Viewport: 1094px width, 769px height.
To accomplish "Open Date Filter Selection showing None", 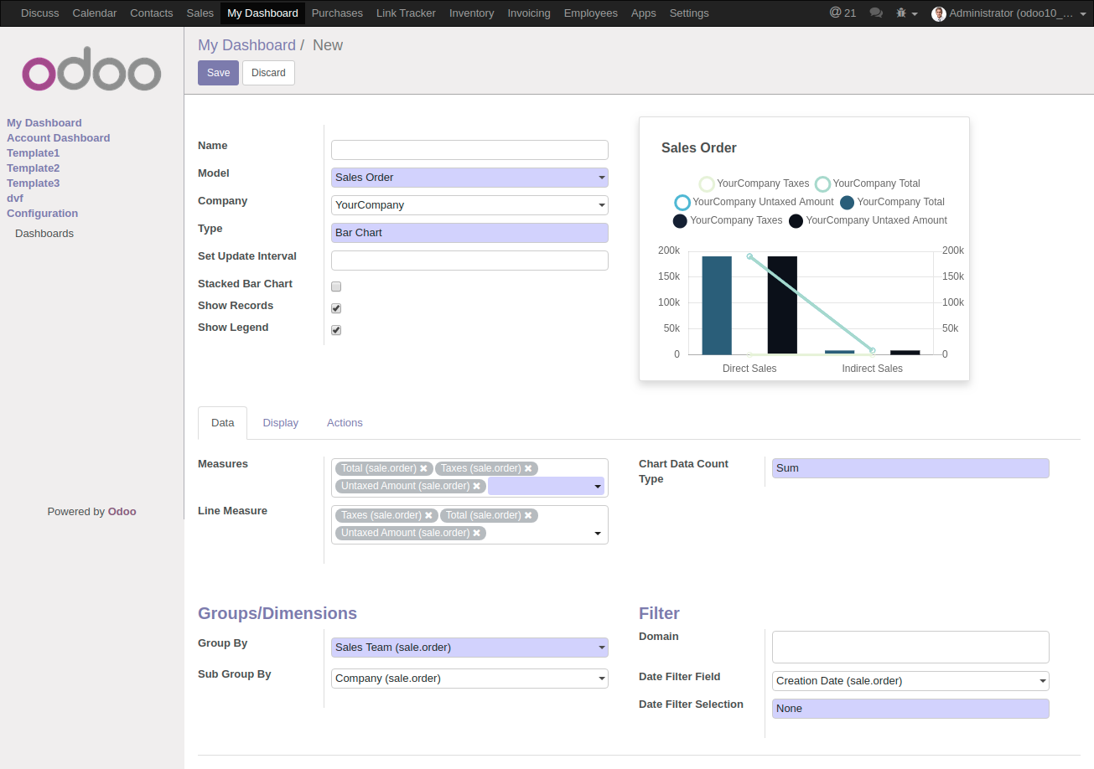I will tap(910, 709).
